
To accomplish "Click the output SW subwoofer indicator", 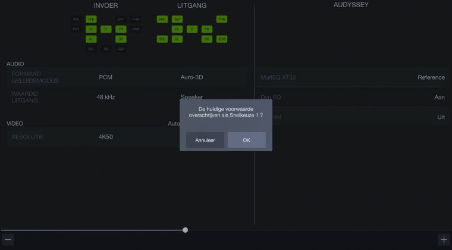I will point(177,19).
